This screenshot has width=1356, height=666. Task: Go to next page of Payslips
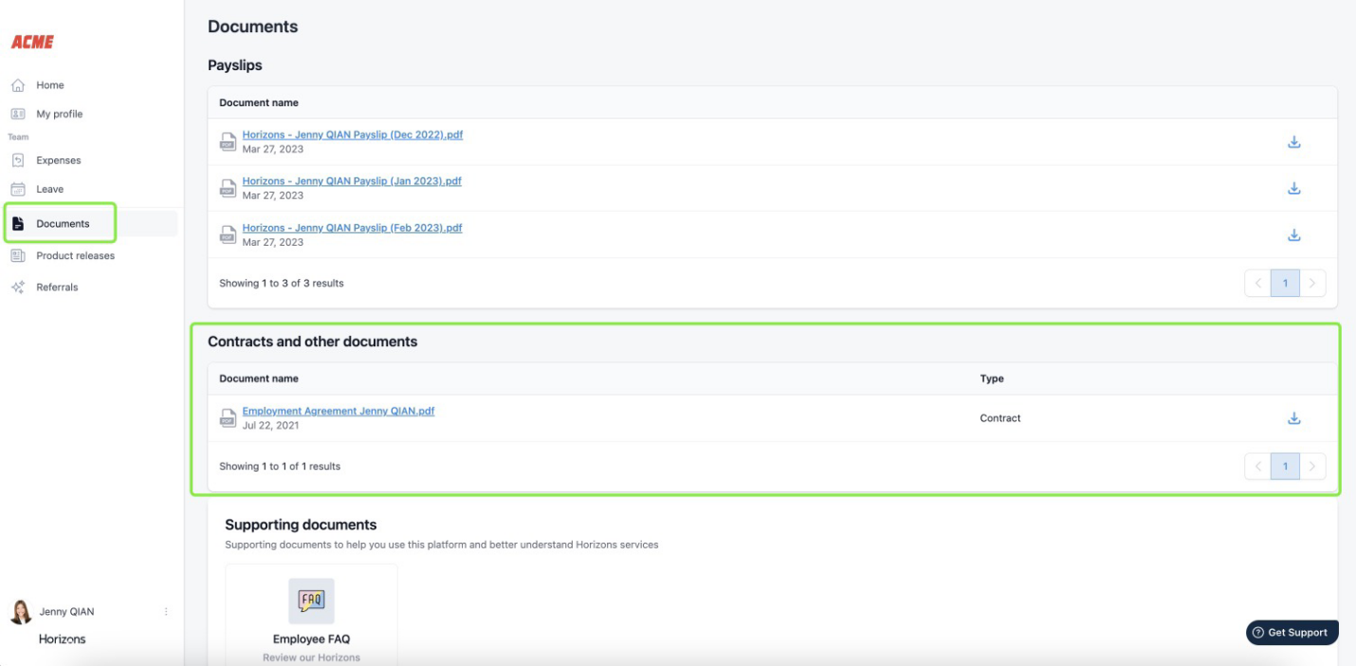click(1312, 283)
